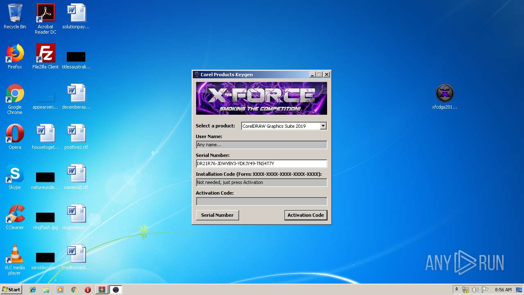Launch Skype desktop shortcut
Viewport: 524px width, 295px height.
click(x=15, y=177)
